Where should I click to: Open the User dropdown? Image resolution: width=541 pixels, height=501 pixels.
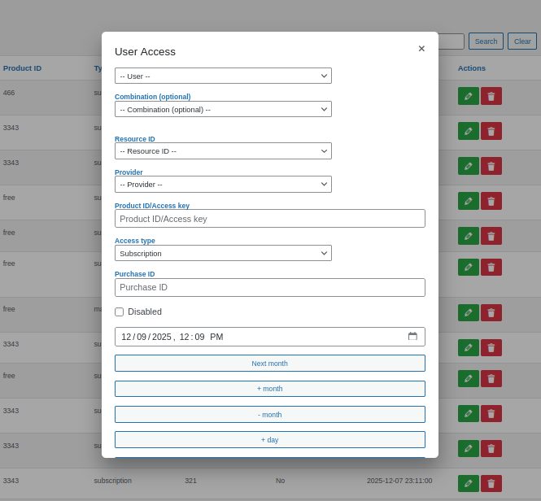223,76
